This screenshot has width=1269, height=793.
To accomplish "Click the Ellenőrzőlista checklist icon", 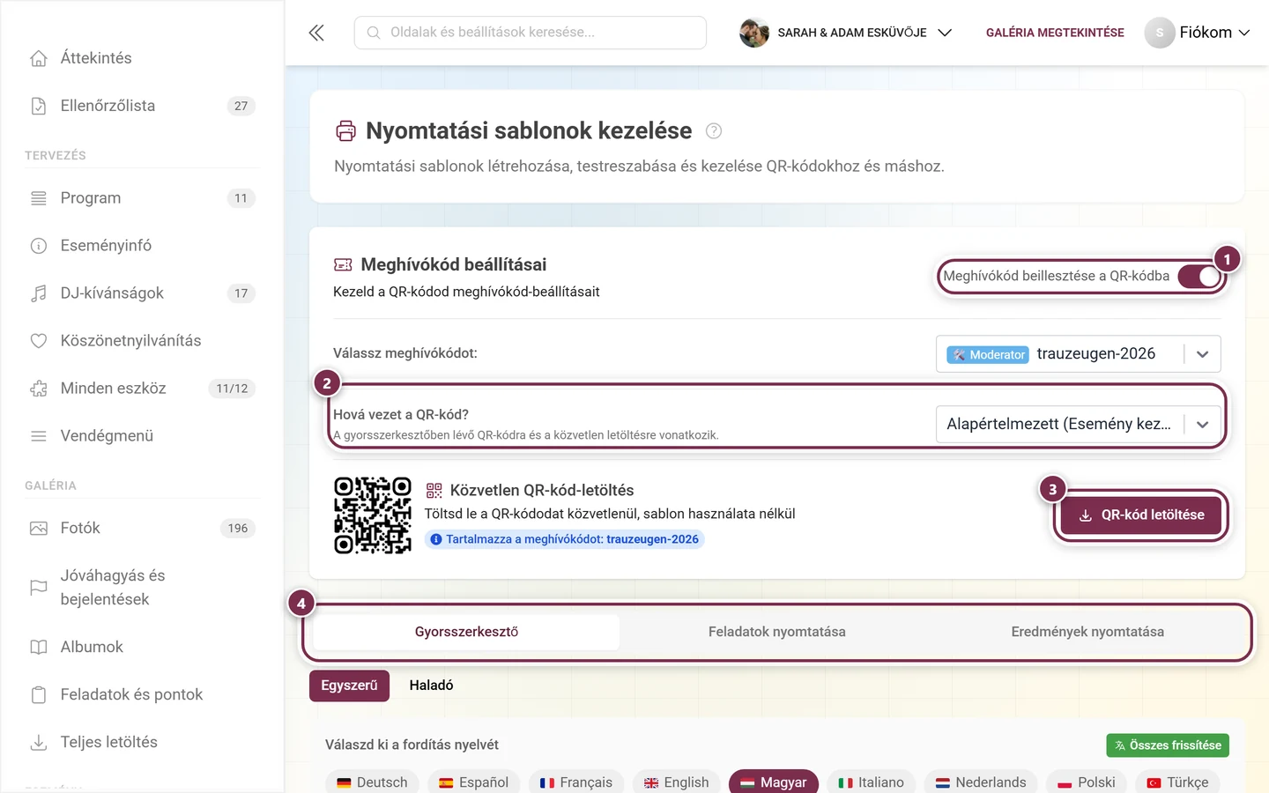I will tap(39, 106).
